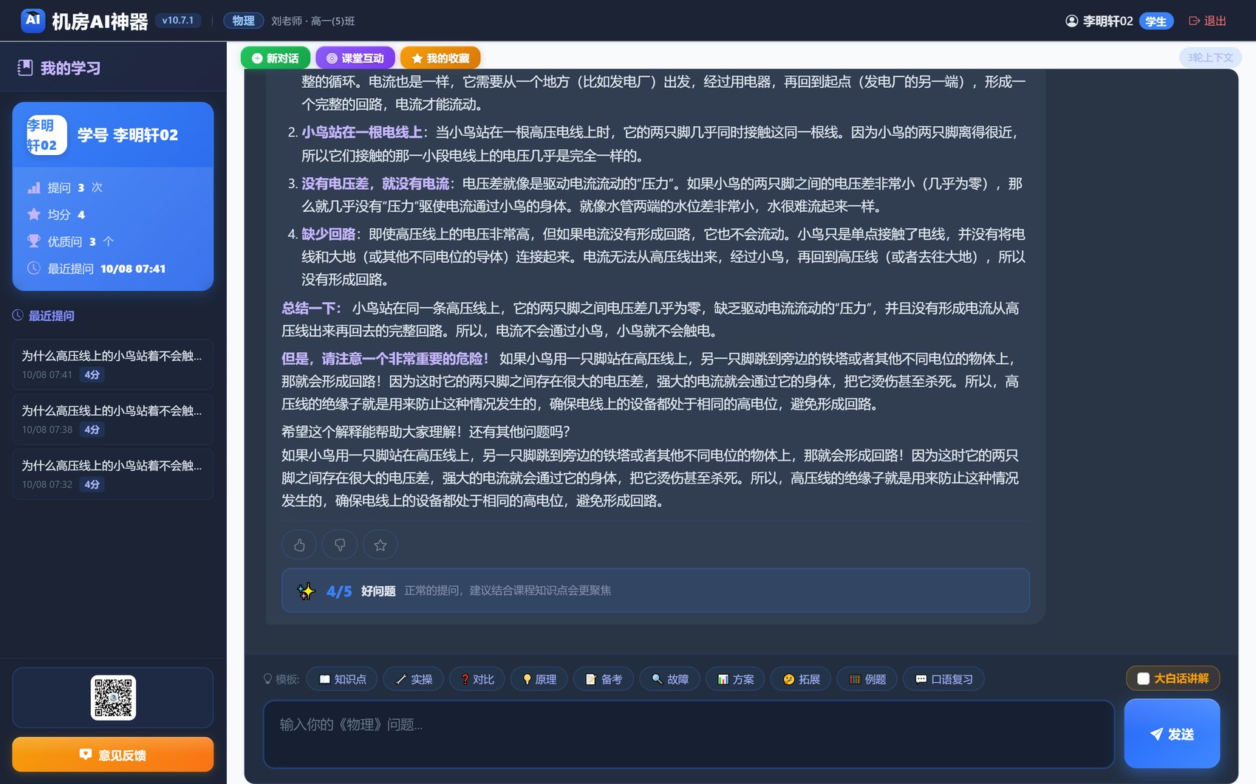The image size is (1256, 784).
Task: Select the 备考 template chip
Action: tap(604, 678)
